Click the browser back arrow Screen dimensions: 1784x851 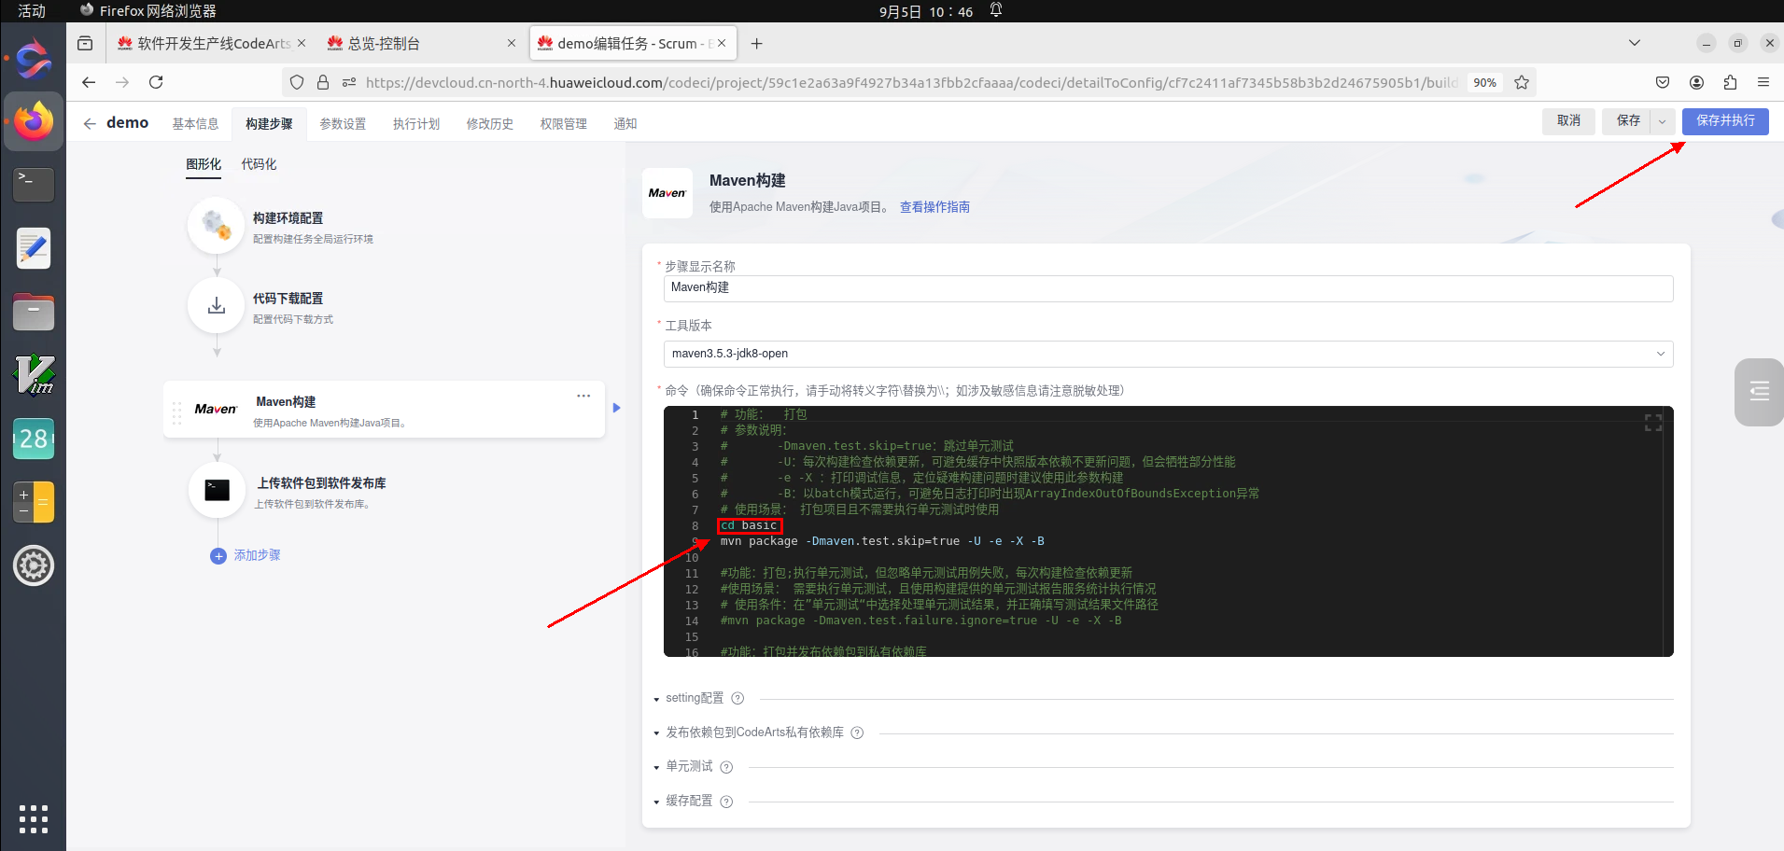click(89, 82)
